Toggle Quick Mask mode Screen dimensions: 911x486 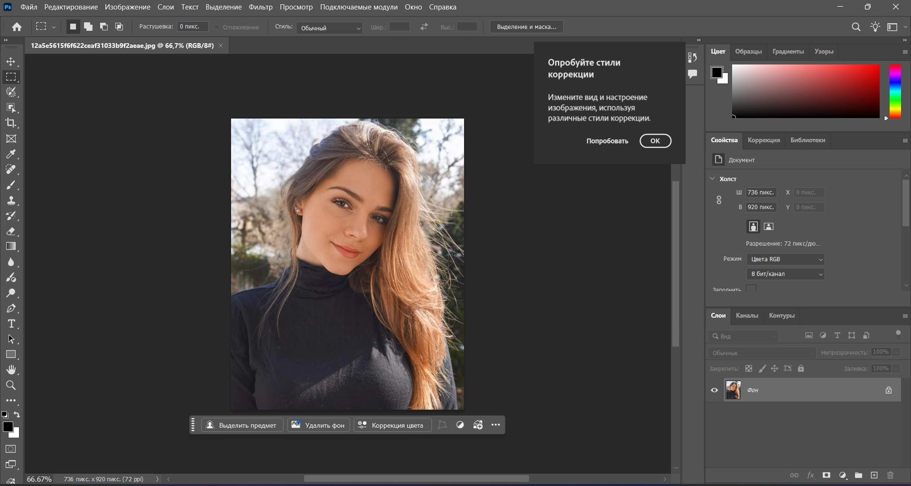[11, 449]
